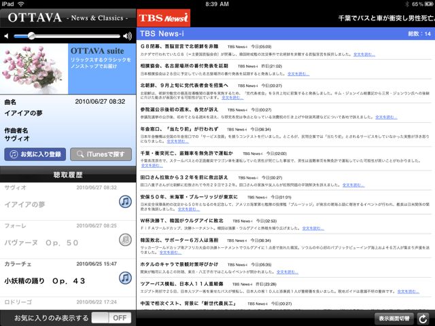Open headline G8閉幕、首脳宣言で北朝鮮を非難
Image resolution: width=435 pixels, height=326 pixels.
[x=179, y=46]
